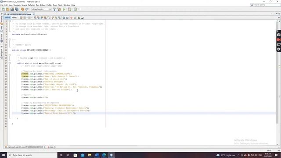
Task: Open Microsoft Edge from the taskbar
Action: [x=104, y=155]
